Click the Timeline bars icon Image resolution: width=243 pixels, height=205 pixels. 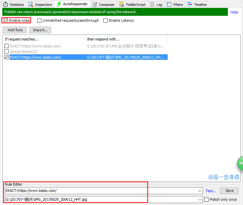pyautogui.click(x=190, y=5)
